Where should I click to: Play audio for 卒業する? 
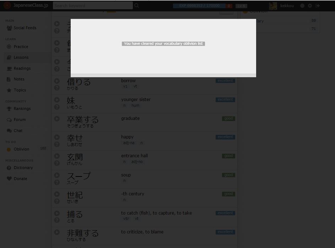pyautogui.click(x=57, y=118)
